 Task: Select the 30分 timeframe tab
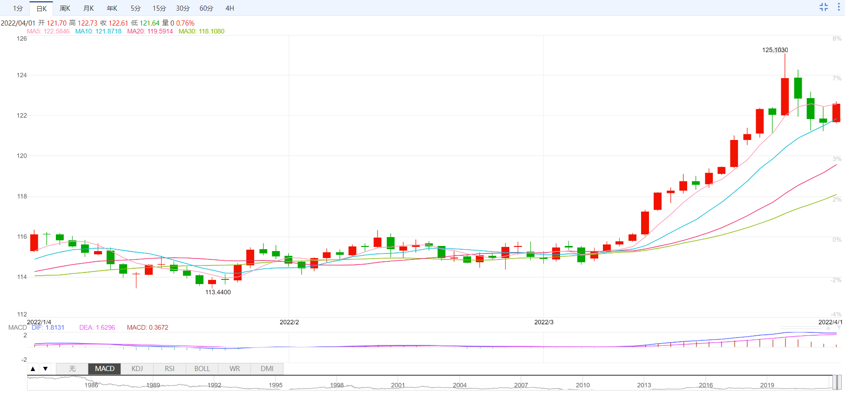[x=183, y=8]
